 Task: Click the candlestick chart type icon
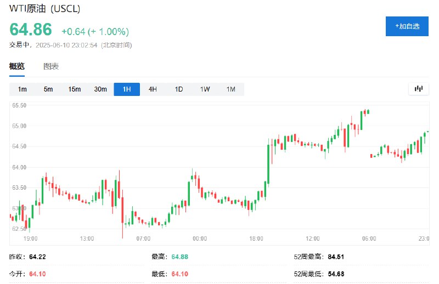click(x=418, y=89)
